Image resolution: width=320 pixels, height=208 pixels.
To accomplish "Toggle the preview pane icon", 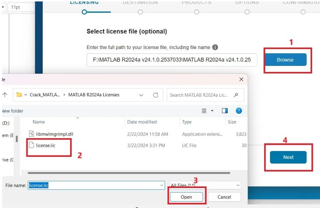I will (x=225, y=111).
